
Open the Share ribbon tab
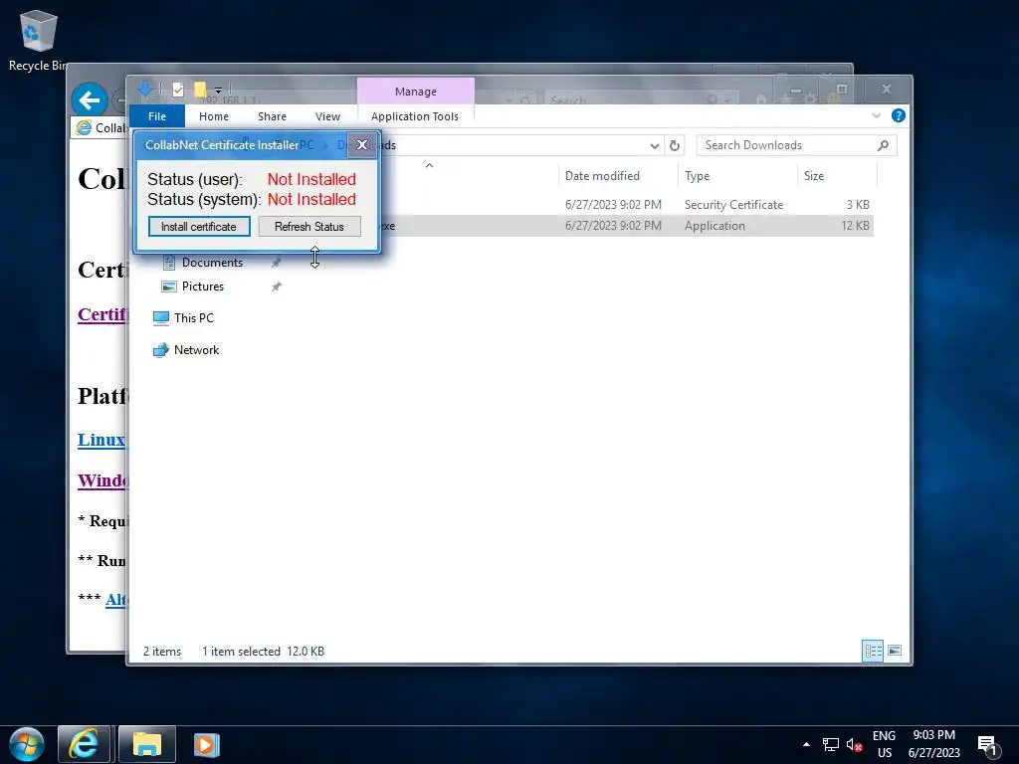pyautogui.click(x=272, y=116)
